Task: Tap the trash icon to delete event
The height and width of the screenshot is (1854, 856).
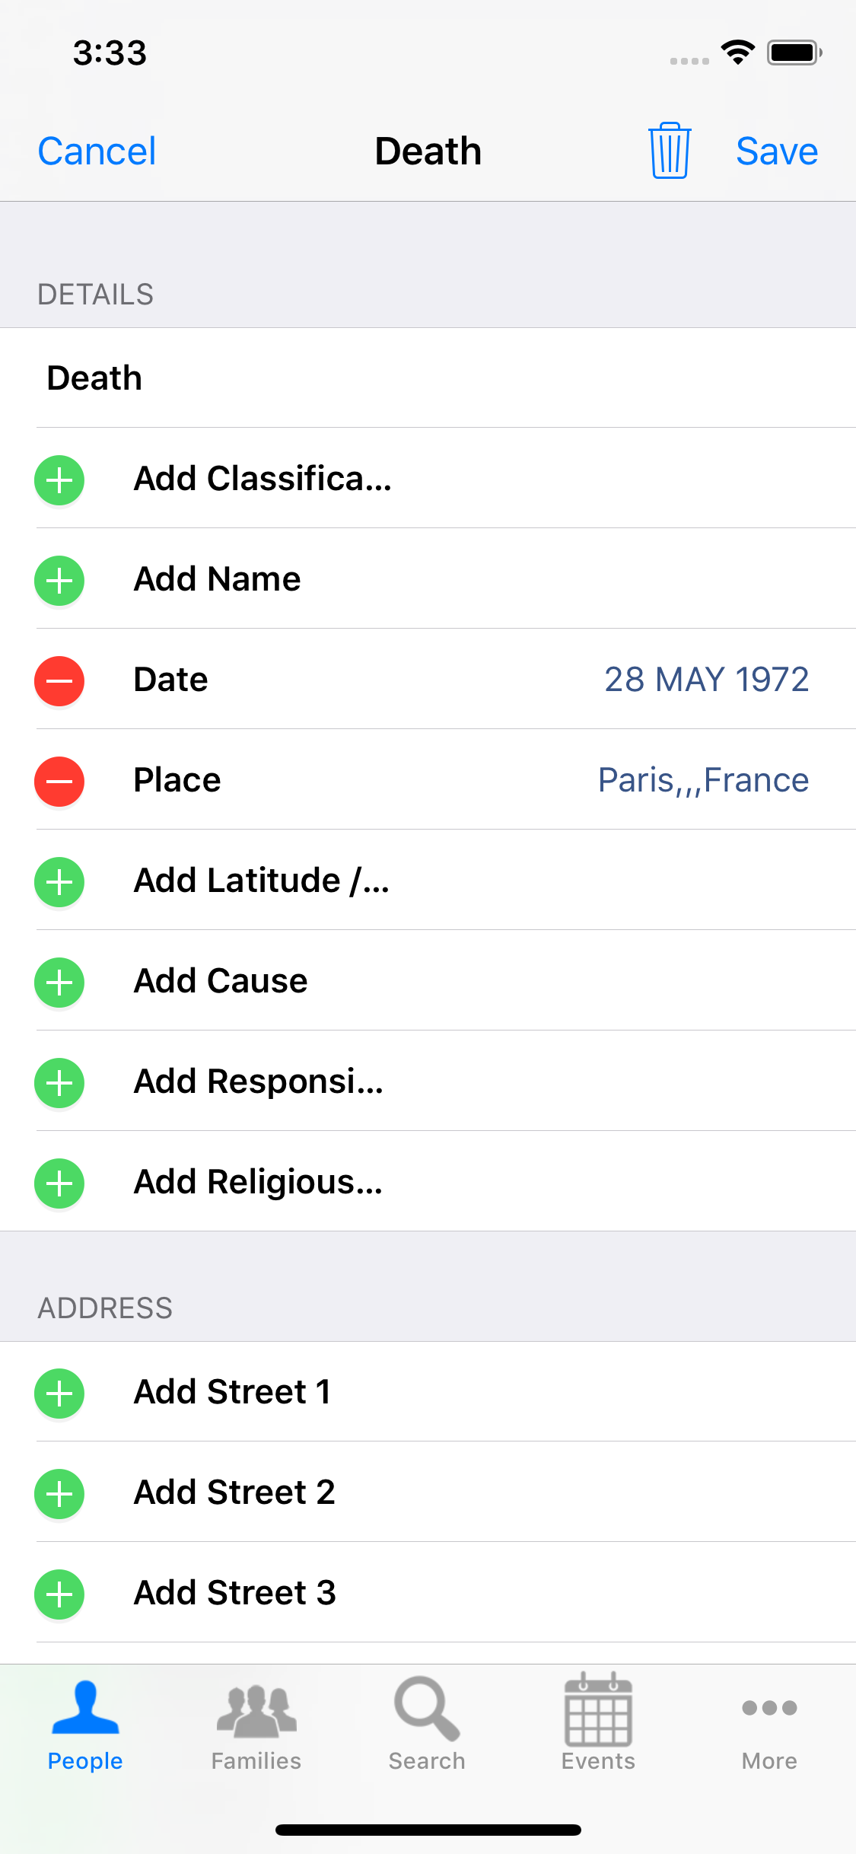Action: click(670, 151)
